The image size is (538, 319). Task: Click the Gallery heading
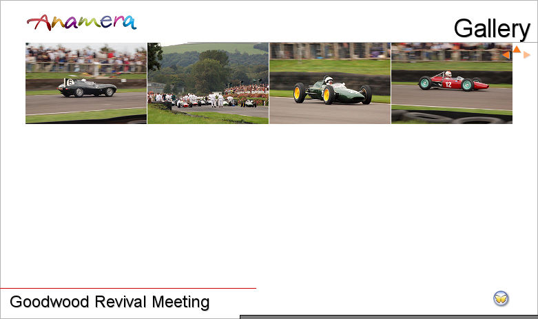(491, 29)
